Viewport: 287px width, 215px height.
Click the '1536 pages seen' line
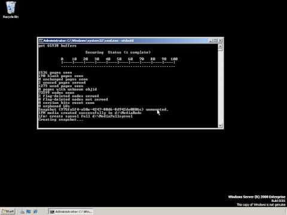(x=55, y=73)
